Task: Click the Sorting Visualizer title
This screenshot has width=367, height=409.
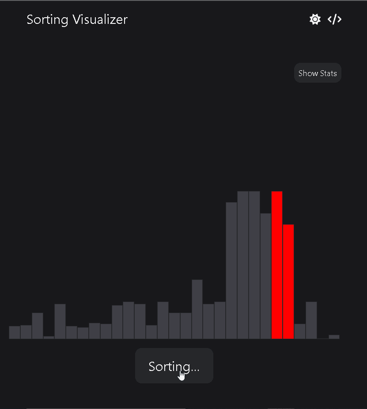Action: 77,20
